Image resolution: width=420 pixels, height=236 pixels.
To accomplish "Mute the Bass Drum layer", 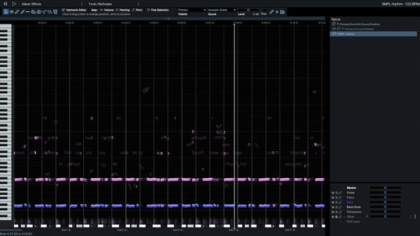I will coord(333,207).
